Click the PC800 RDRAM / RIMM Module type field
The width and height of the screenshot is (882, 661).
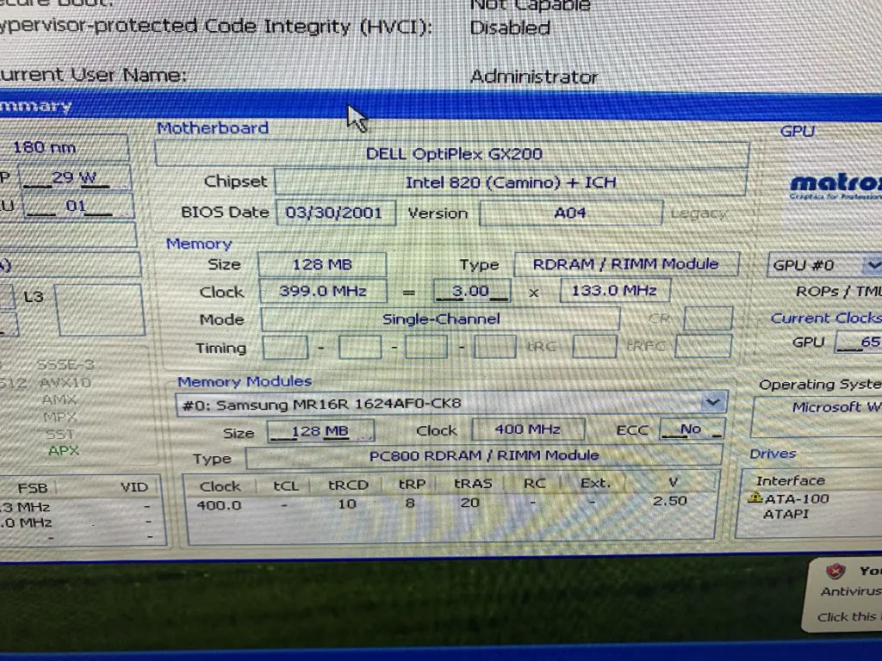[484, 455]
